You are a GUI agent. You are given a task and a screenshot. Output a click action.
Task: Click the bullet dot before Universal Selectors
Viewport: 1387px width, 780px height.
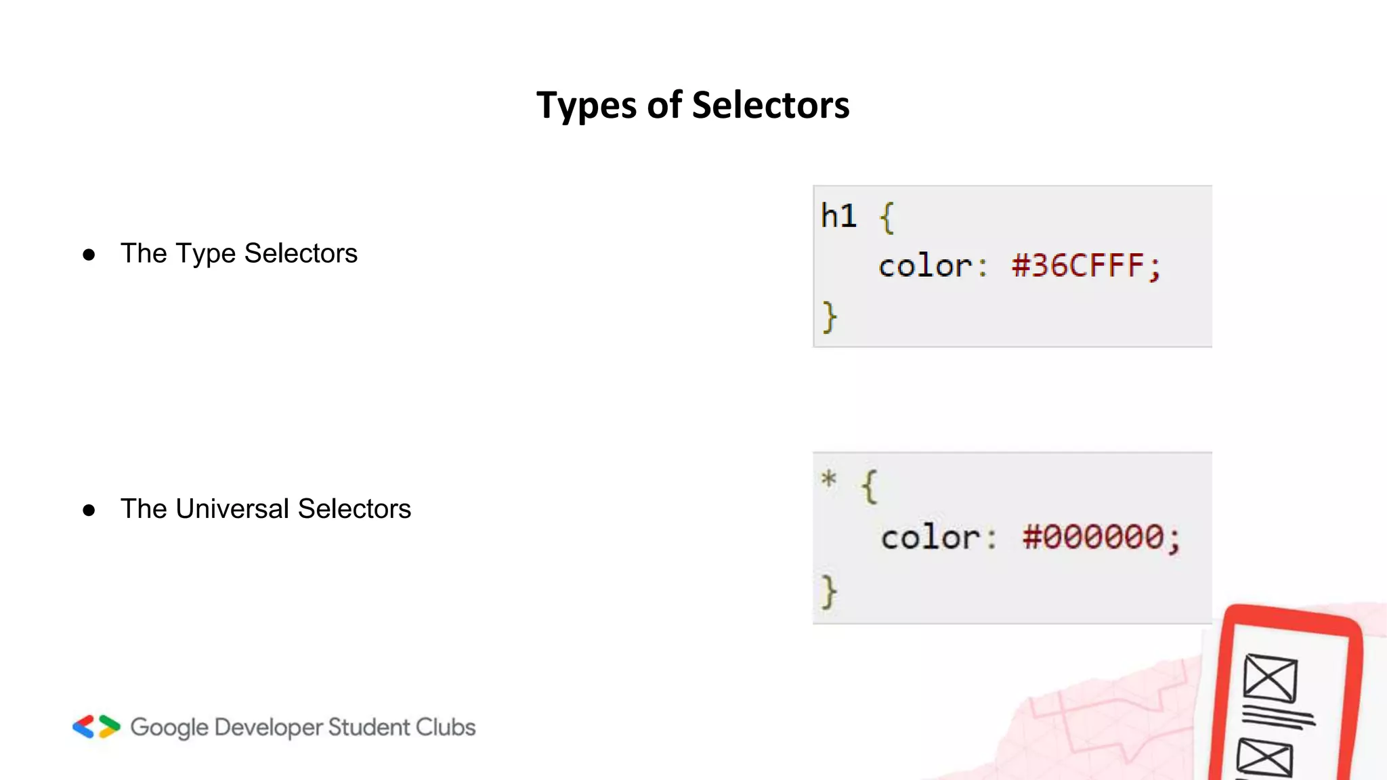point(89,510)
